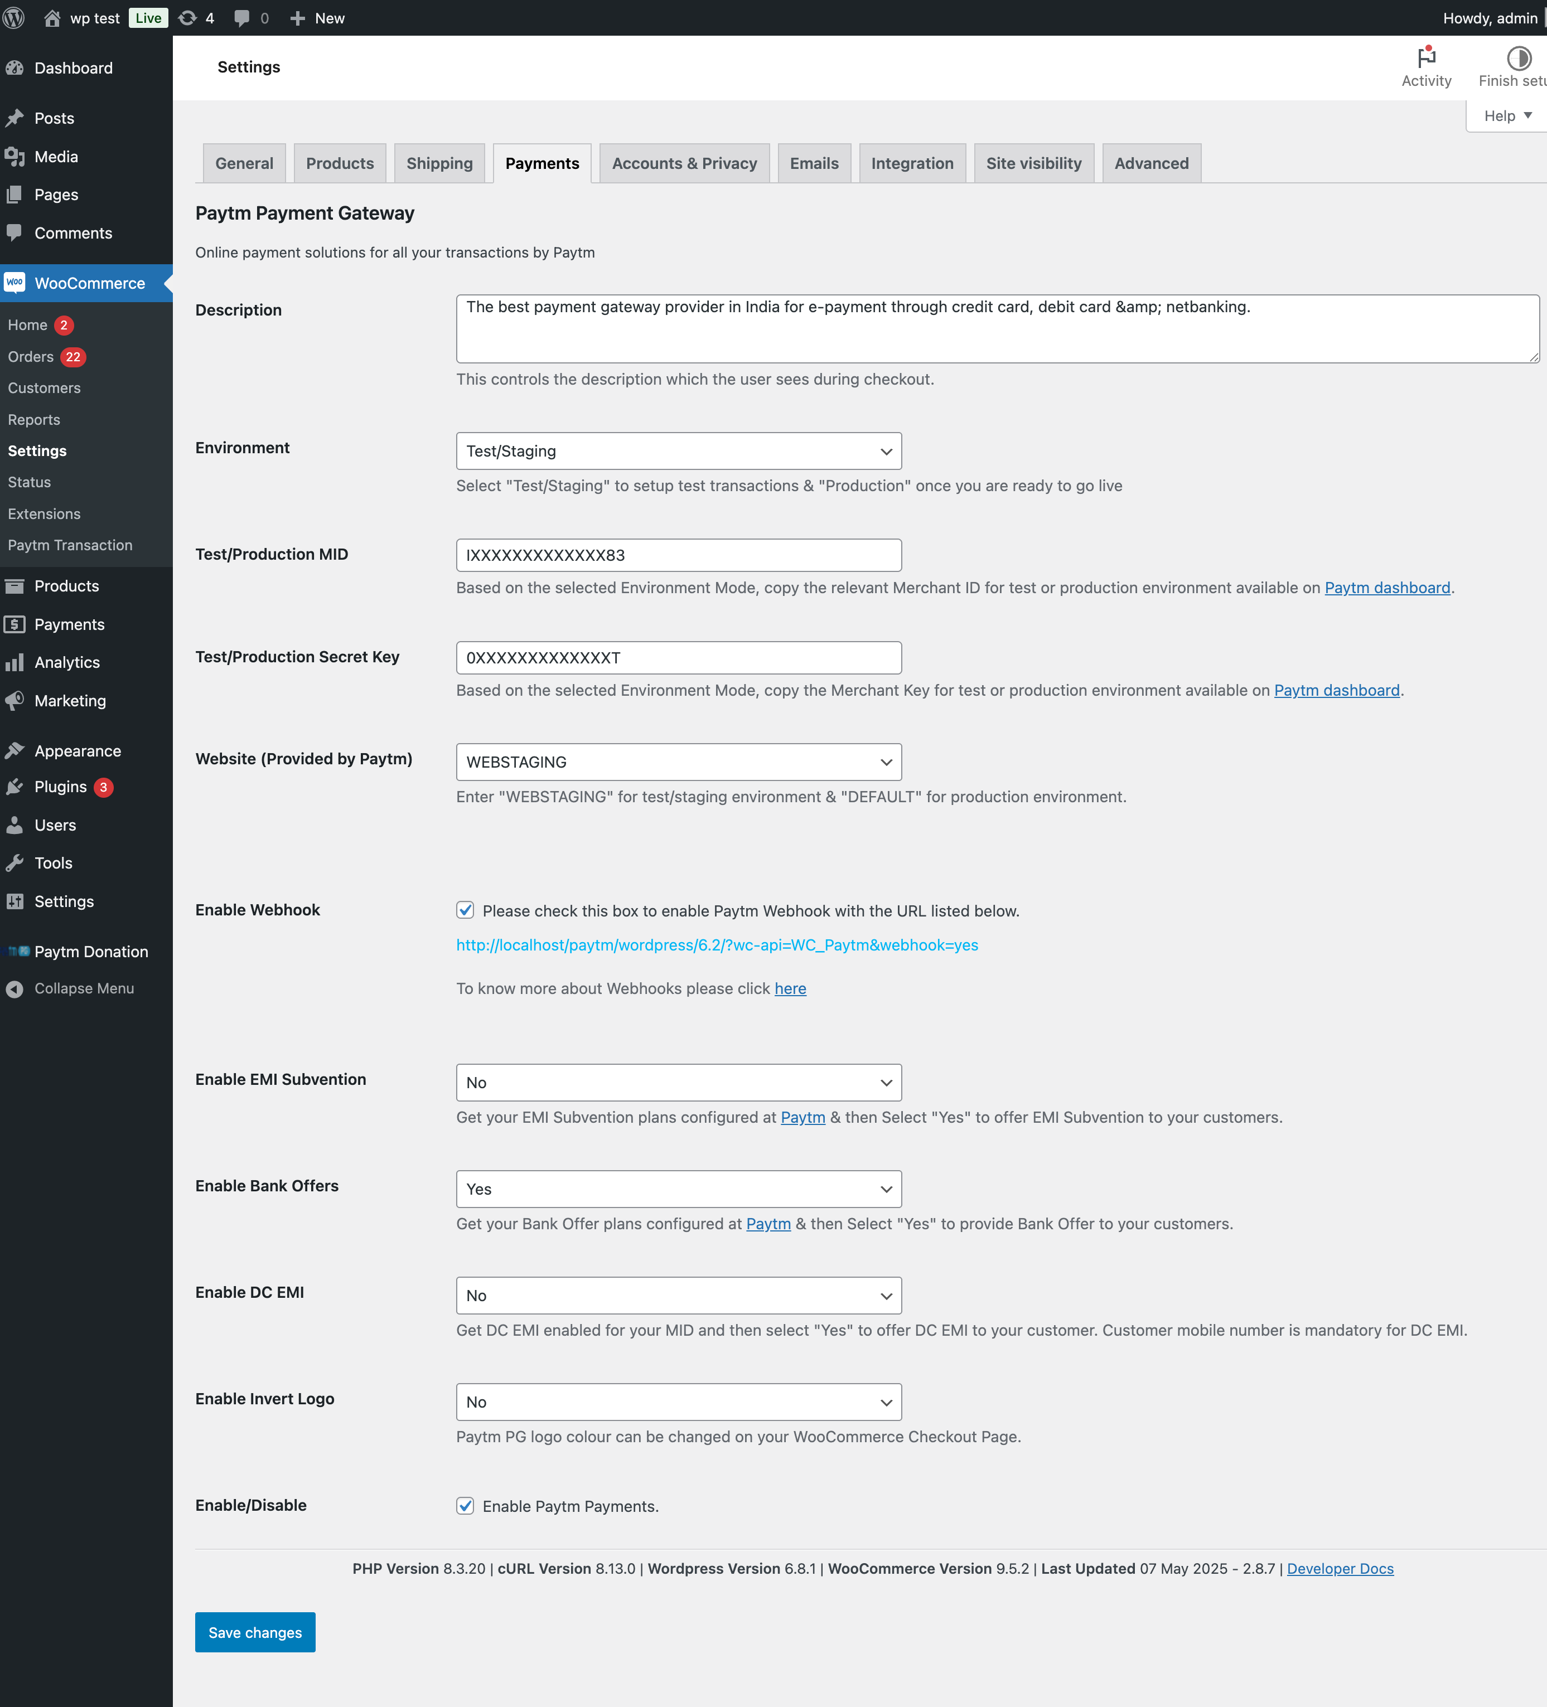Open the Enable Bank Offers dropdown
The width and height of the screenshot is (1547, 1707).
click(x=679, y=1189)
